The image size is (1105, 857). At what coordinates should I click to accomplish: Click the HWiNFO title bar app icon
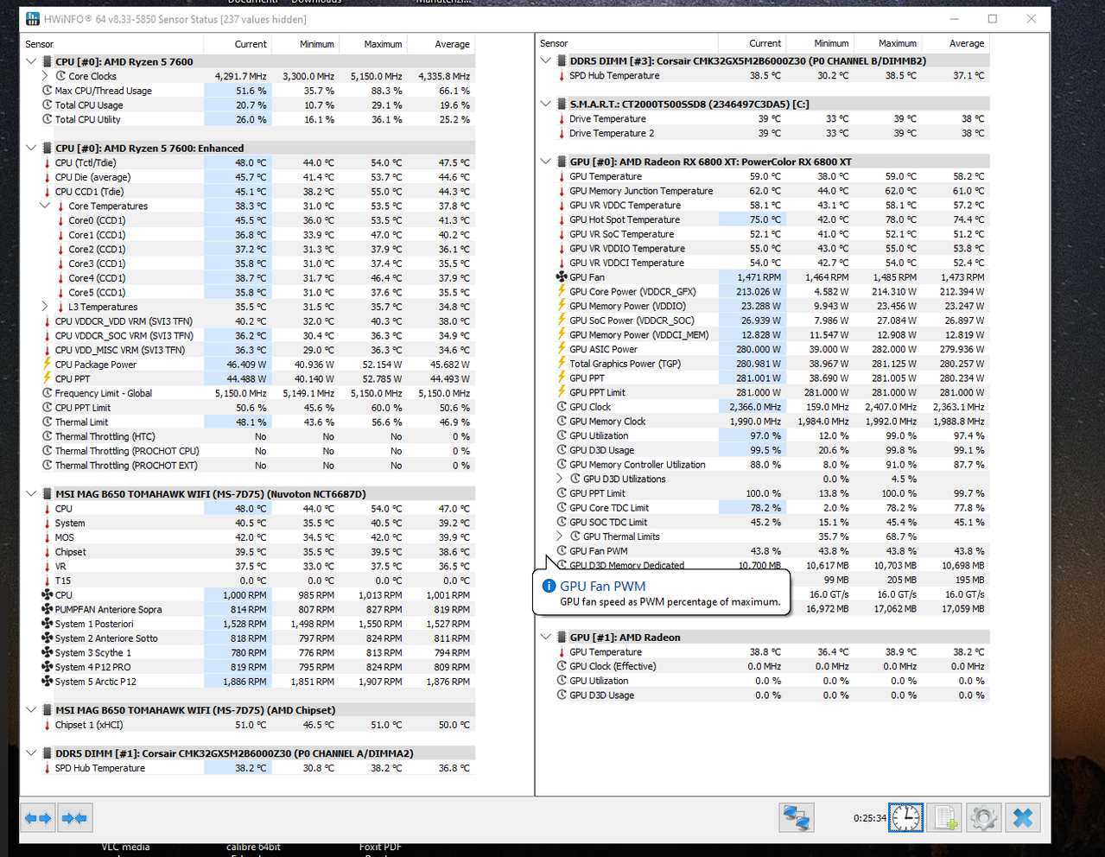33,18
